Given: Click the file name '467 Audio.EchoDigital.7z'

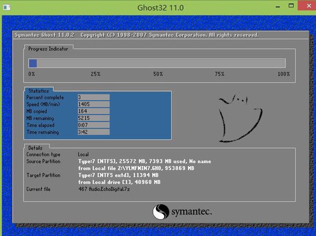Looking at the screenshot, I should tap(104, 189).
